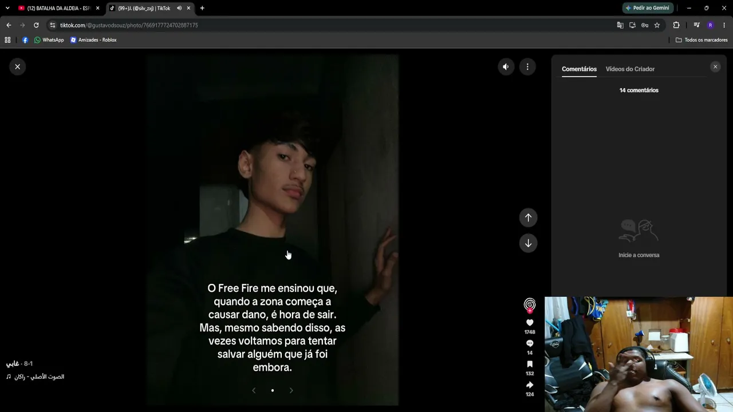
Task: Close the BATALHA DA ALDEIA tab
Action: click(x=98, y=8)
